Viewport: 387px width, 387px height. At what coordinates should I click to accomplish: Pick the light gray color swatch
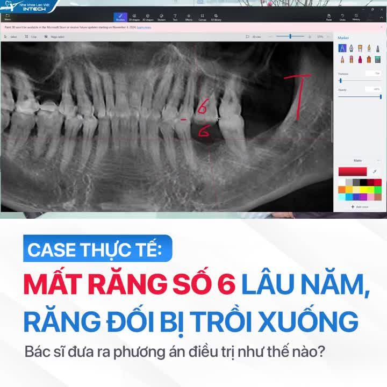point(349,182)
